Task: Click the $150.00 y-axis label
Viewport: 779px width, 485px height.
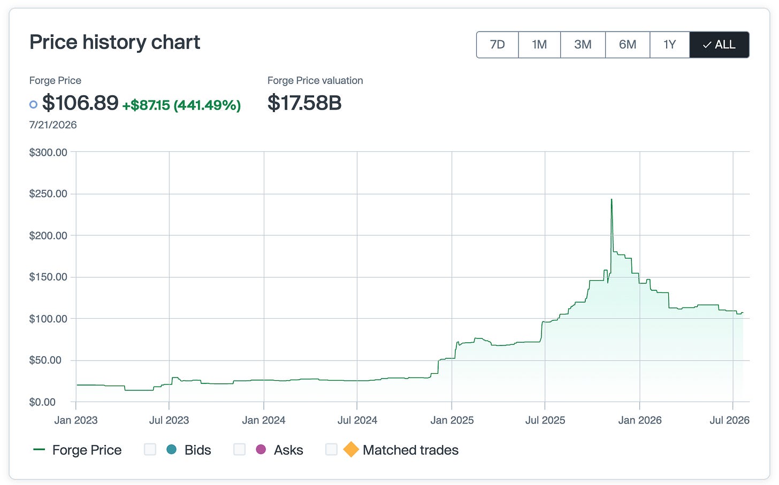Action: (x=48, y=277)
